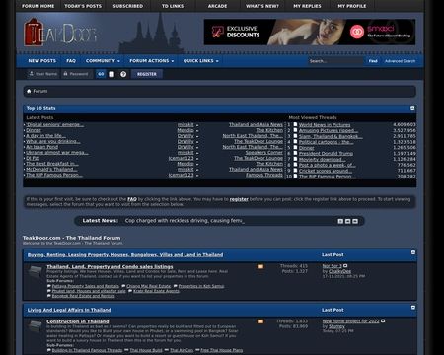Toggle the Remember Me checkbox
This screenshot has width=444, height=355.
pyautogui.click(x=111, y=74)
